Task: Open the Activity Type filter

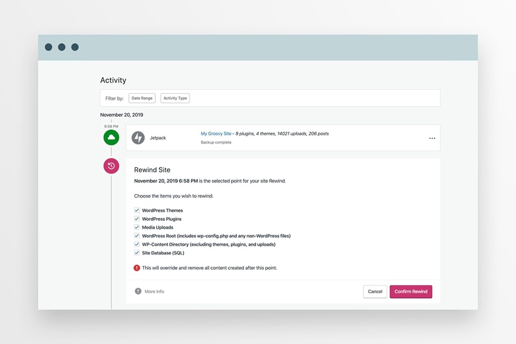Action: coord(175,98)
